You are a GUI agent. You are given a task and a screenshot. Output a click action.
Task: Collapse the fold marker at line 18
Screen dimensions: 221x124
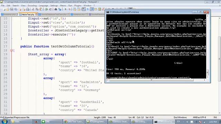[x=11, y=50]
